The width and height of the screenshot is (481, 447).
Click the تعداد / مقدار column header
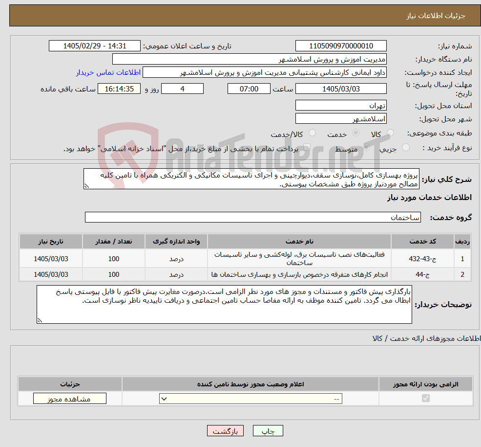tap(113, 241)
